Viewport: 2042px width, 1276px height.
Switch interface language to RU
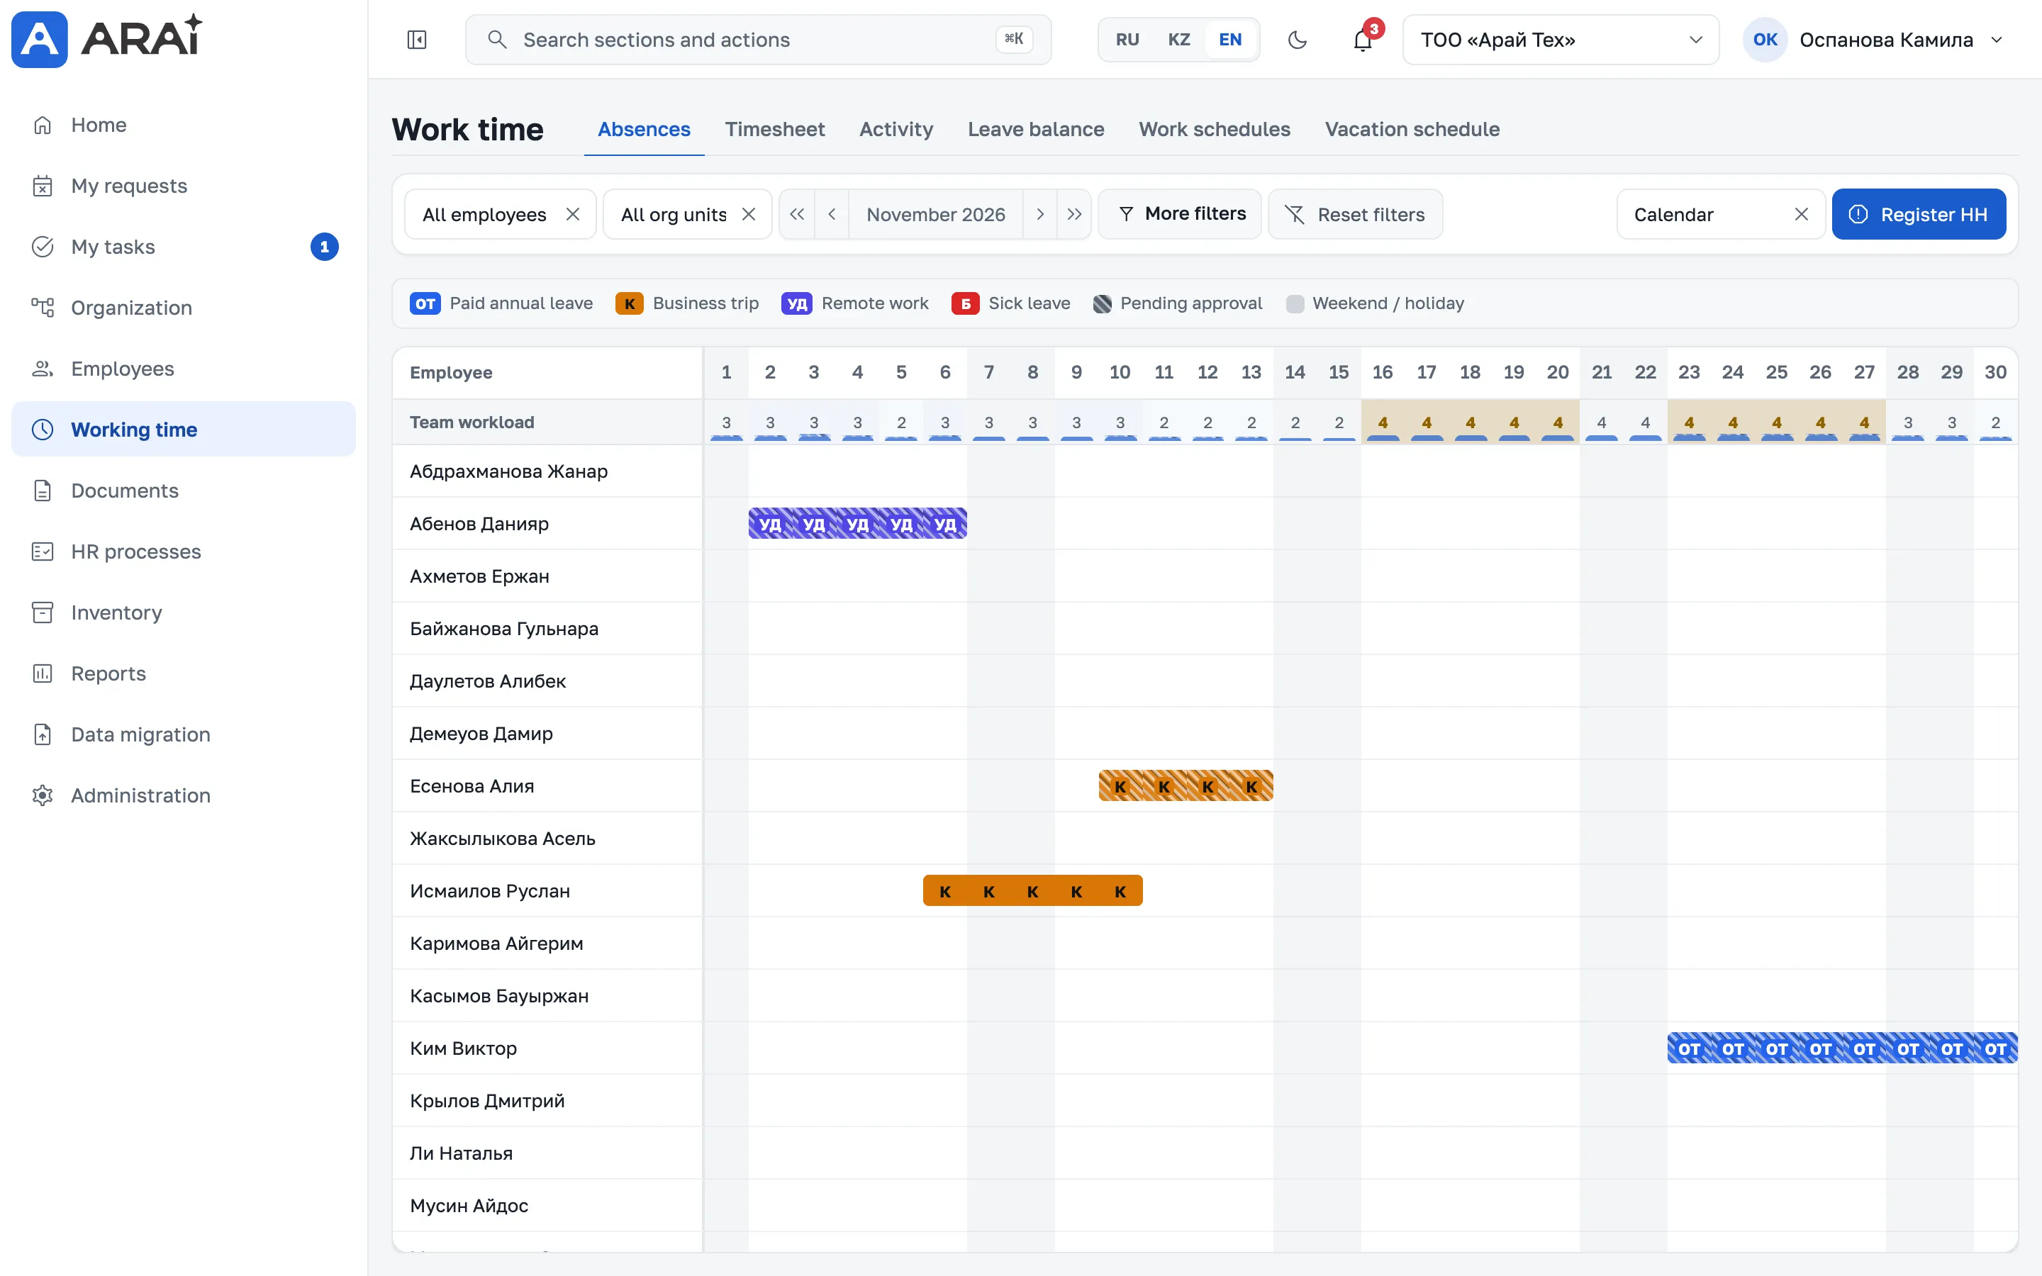[1127, 40]
